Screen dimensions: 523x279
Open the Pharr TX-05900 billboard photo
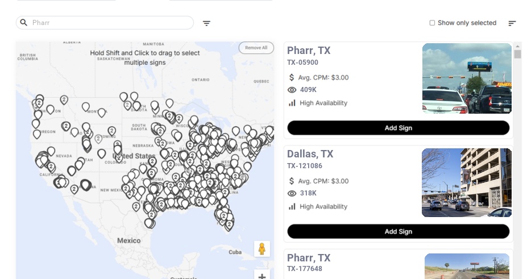click(x=467, y=78)
